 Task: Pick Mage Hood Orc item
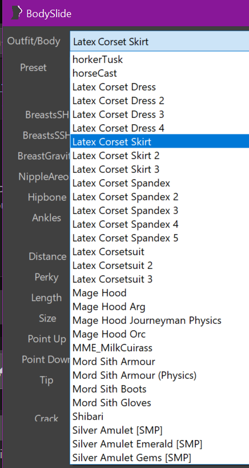click(x=160, y=334)
